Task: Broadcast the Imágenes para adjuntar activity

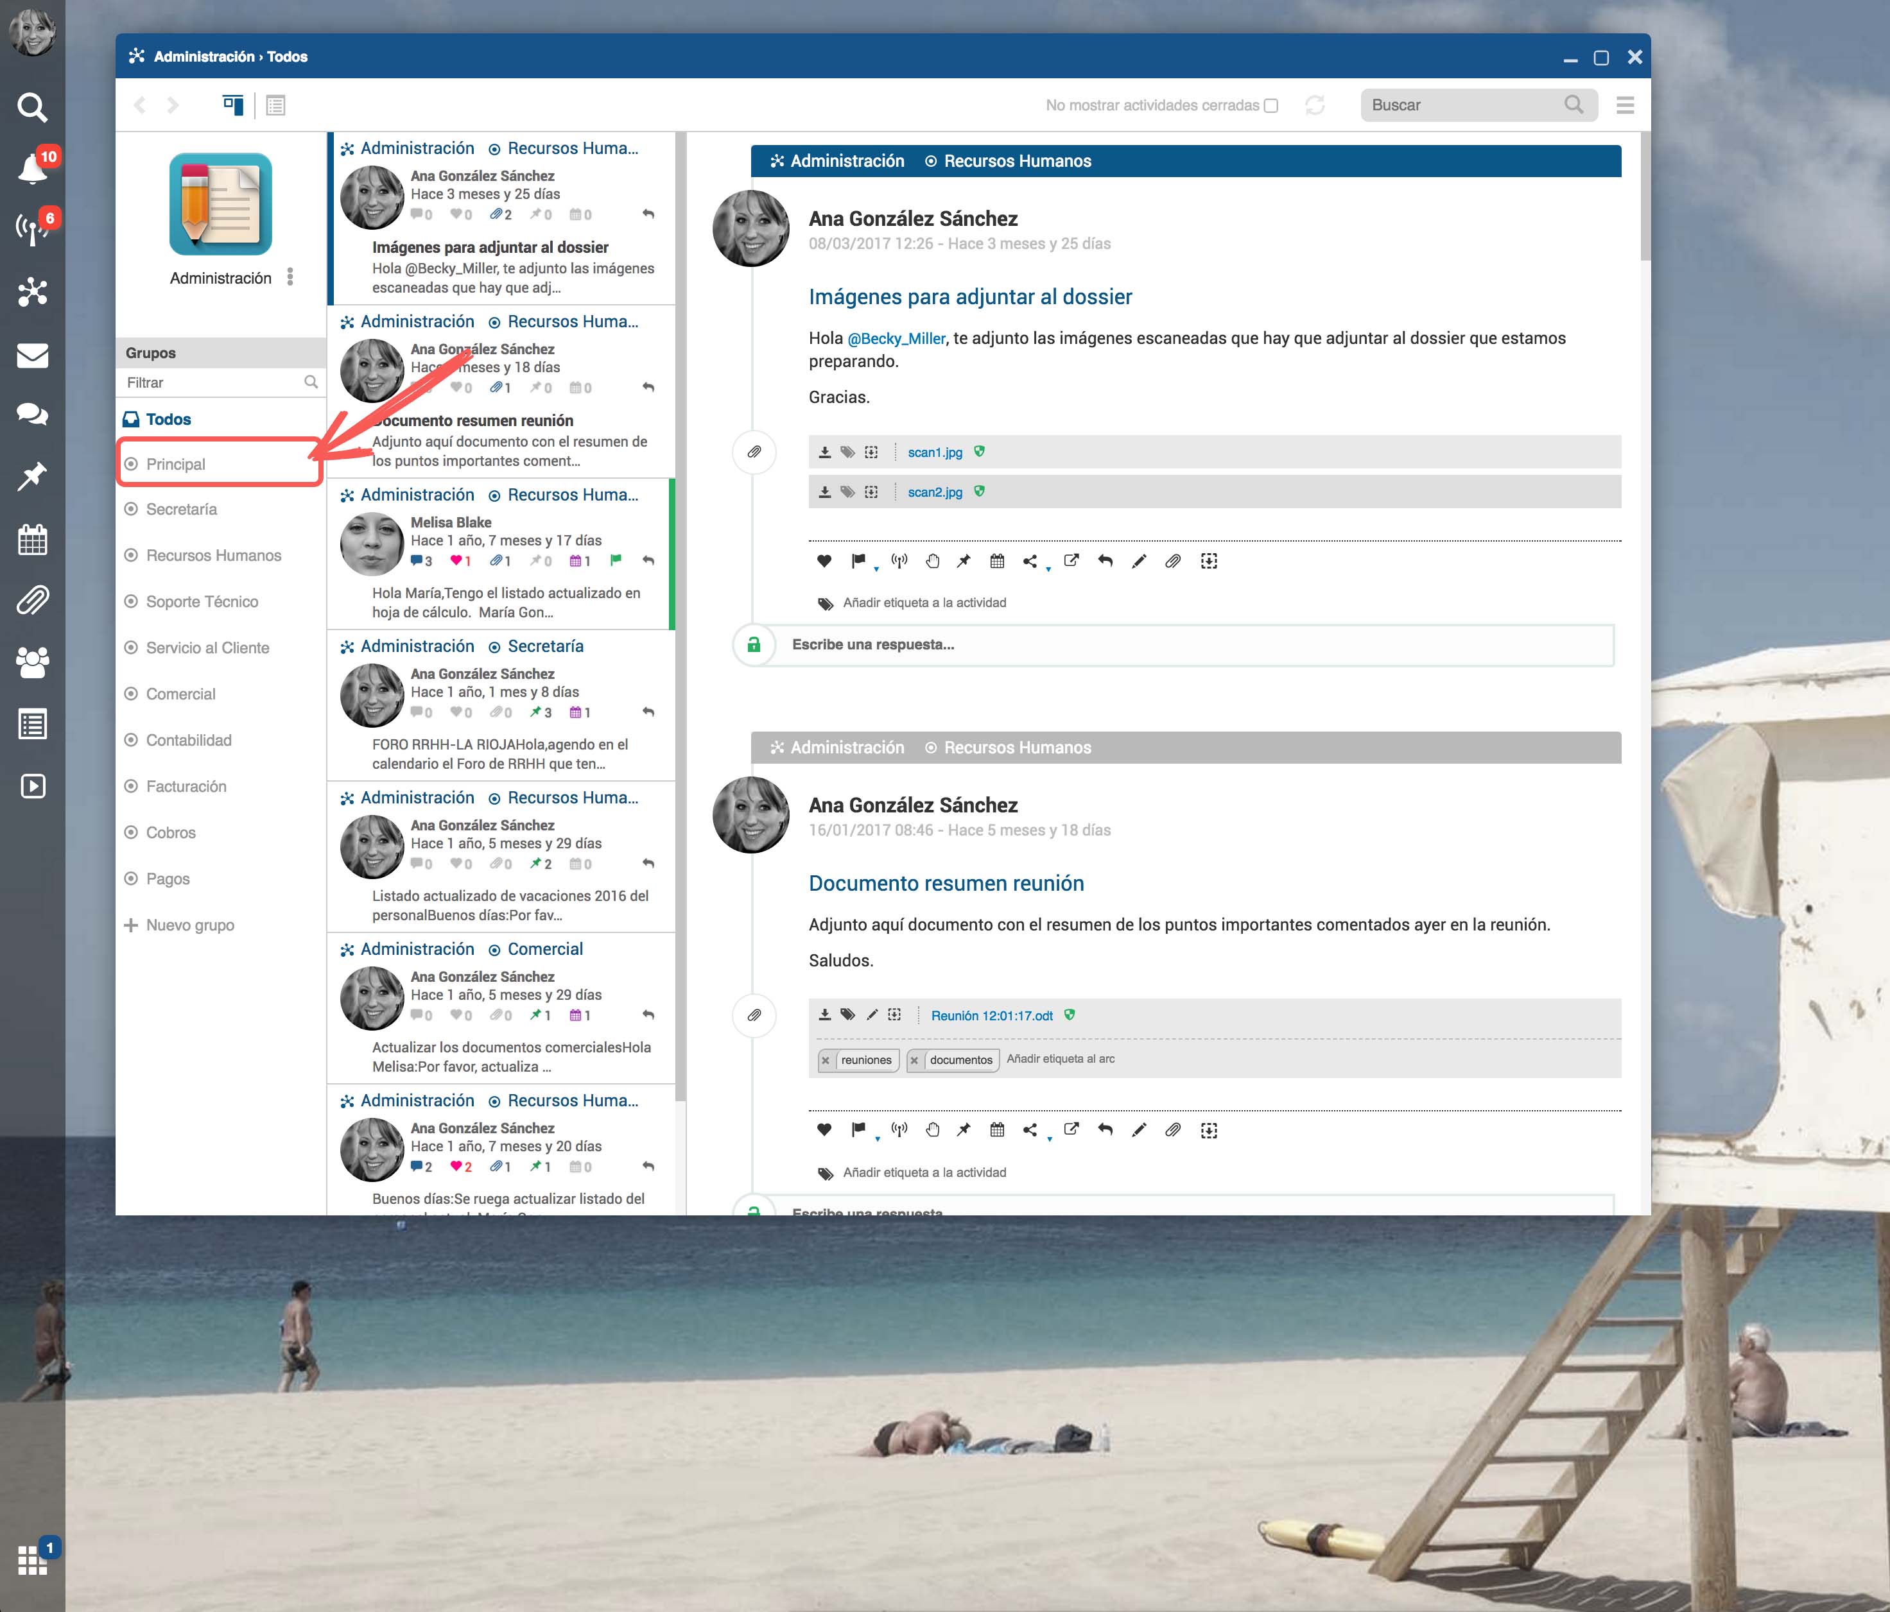Action: tap(899, 562)
